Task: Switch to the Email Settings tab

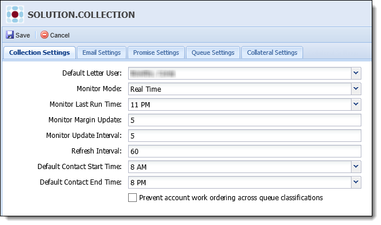Action: click(102, 52)
